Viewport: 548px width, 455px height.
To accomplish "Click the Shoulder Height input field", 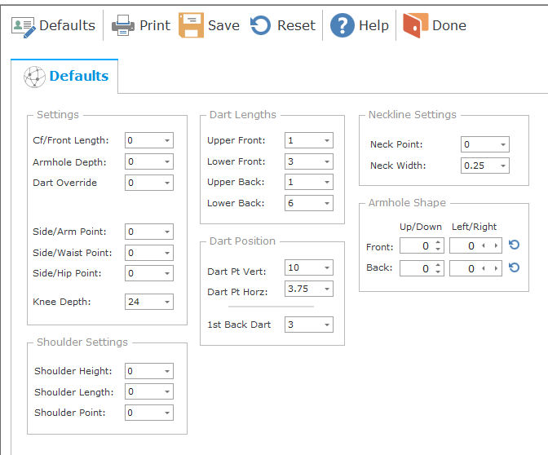I will coord(143,371).
